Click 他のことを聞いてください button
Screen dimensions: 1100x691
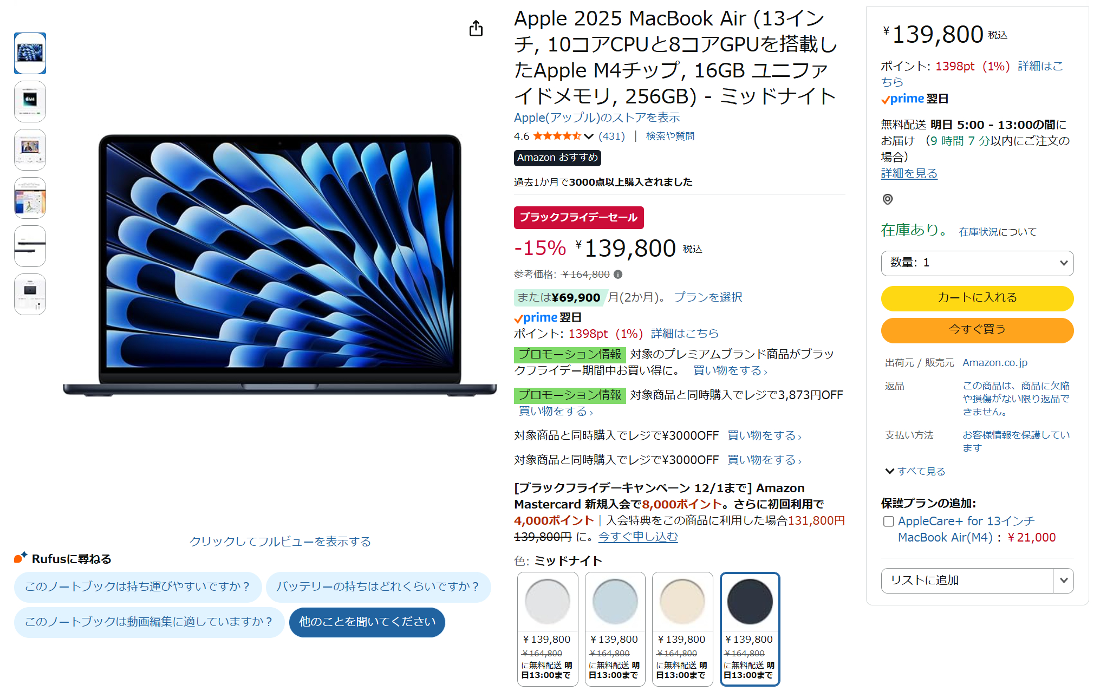coord(367,622)
